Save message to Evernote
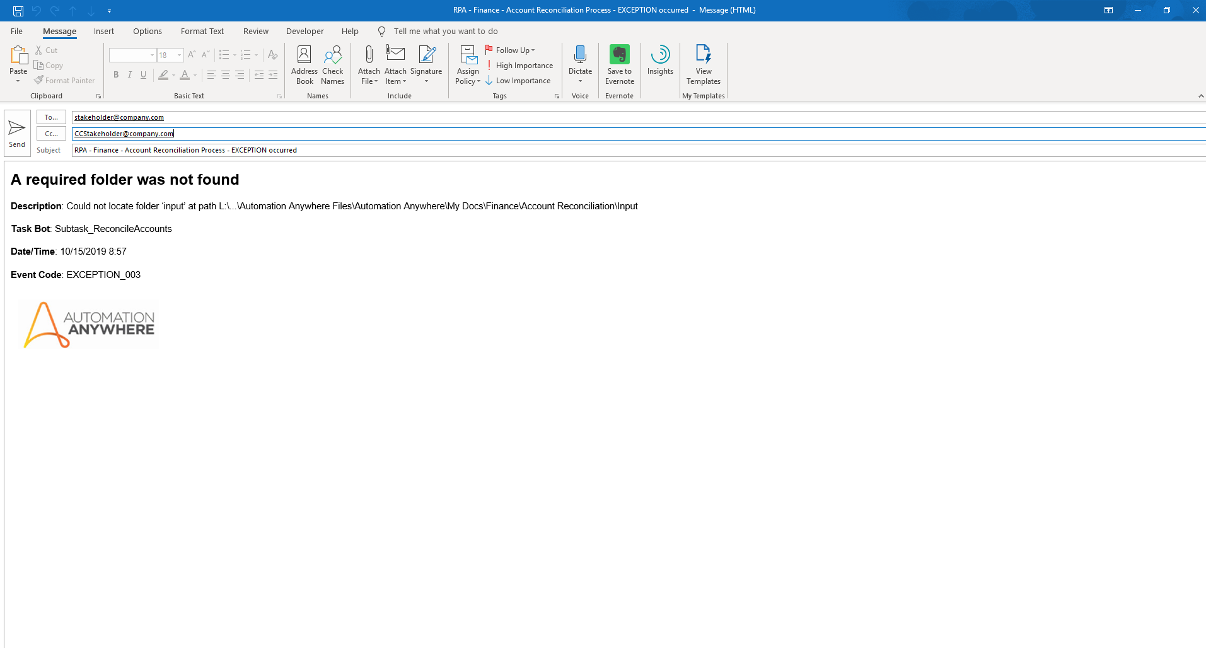The image size is (1206, 648). tap(619, 64)
